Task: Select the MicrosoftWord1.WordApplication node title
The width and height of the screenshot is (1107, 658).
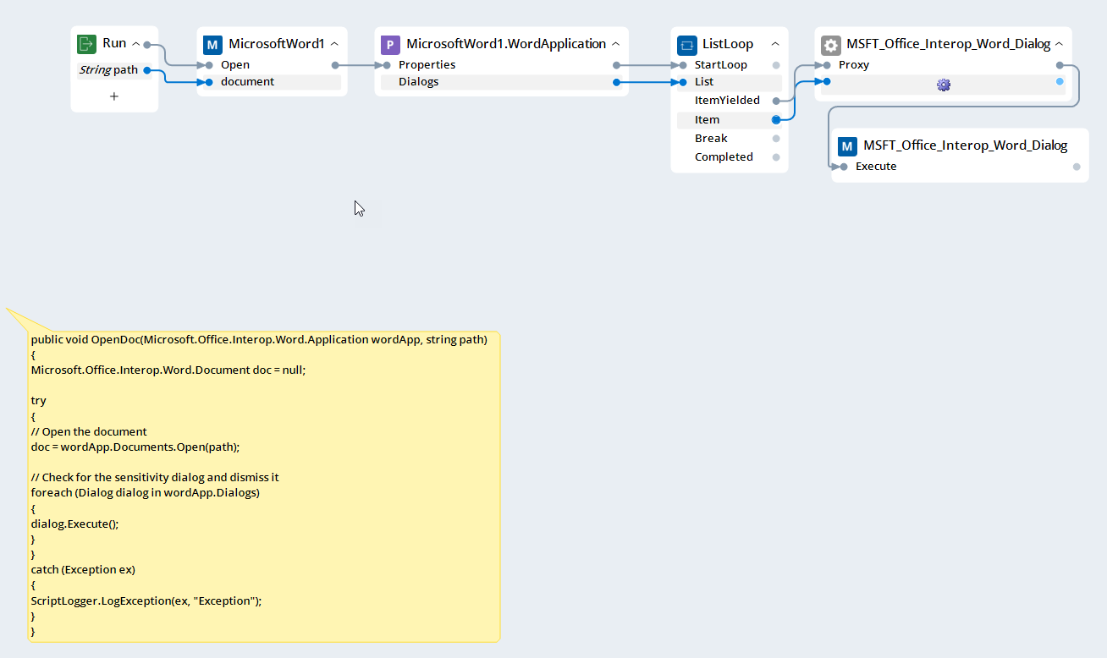Action: point(506,44)
